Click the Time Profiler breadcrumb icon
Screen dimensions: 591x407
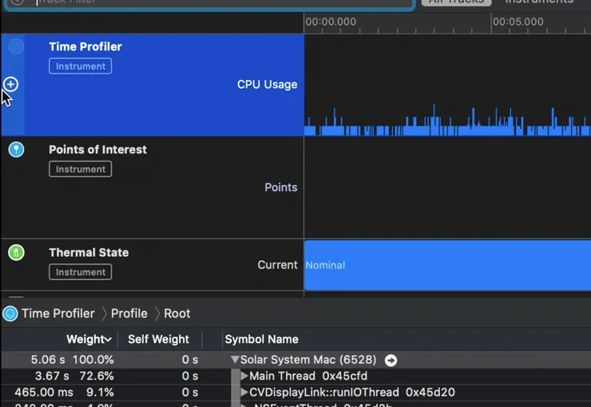pyautogui.click(x=10, y=313)
